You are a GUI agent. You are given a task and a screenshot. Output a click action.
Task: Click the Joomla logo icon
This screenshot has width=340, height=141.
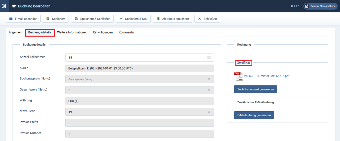click(4, 6)
